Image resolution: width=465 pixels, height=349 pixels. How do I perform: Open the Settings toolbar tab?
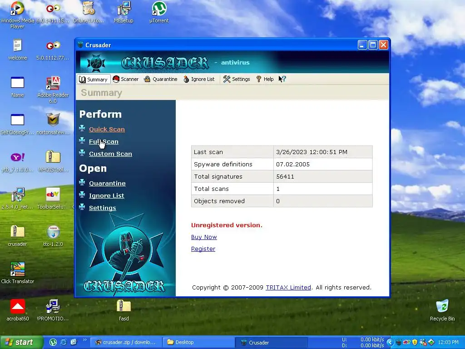(237, 79)
